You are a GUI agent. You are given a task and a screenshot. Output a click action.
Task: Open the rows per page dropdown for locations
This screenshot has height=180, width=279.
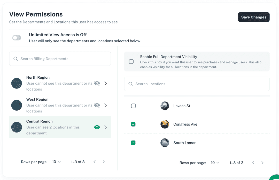pyautogui.click(x=215, y=163)
